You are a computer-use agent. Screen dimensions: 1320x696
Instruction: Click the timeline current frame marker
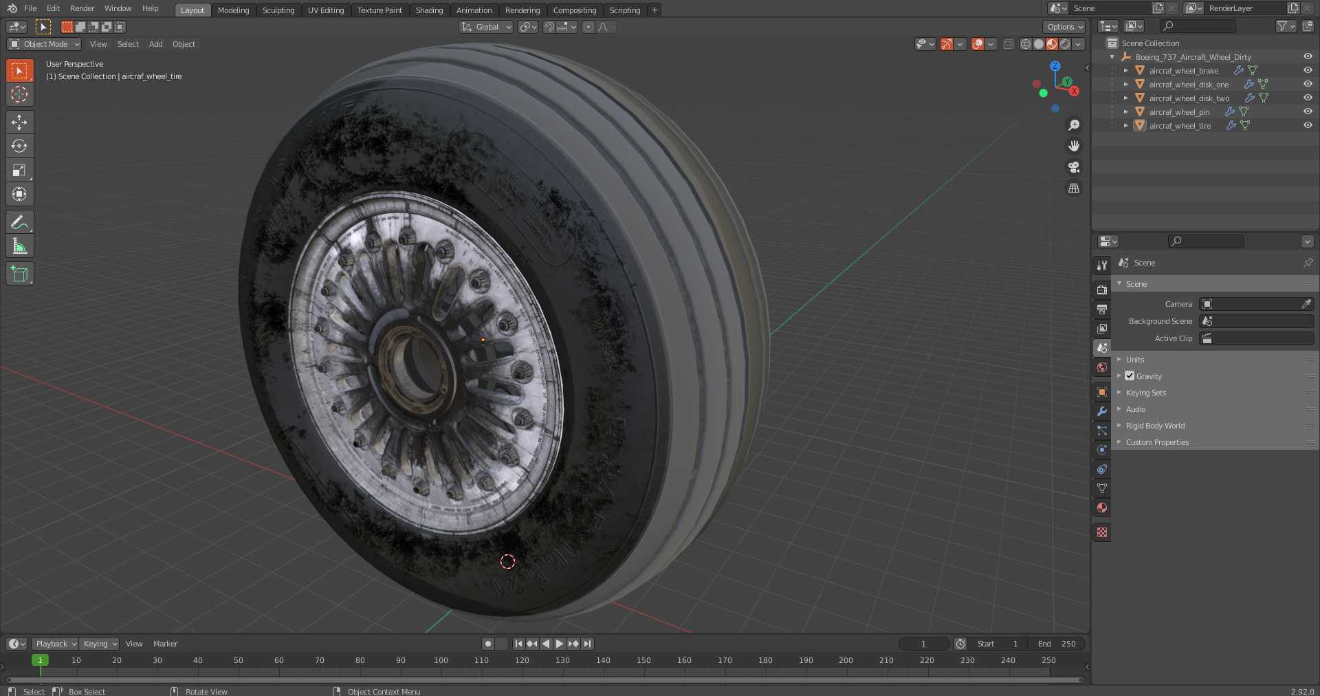(40, 660)
